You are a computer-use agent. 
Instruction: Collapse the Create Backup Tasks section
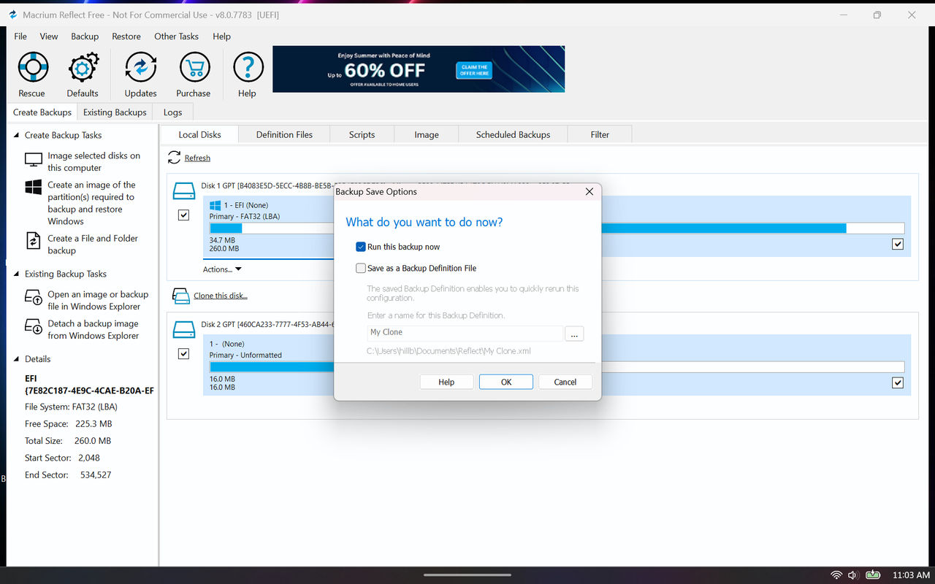click(x=17, y=135)
